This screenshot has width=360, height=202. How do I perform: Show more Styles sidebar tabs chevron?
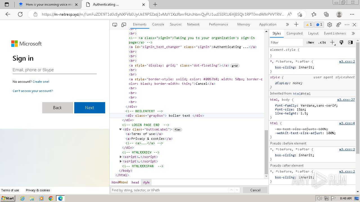click(x=353, y=33)
